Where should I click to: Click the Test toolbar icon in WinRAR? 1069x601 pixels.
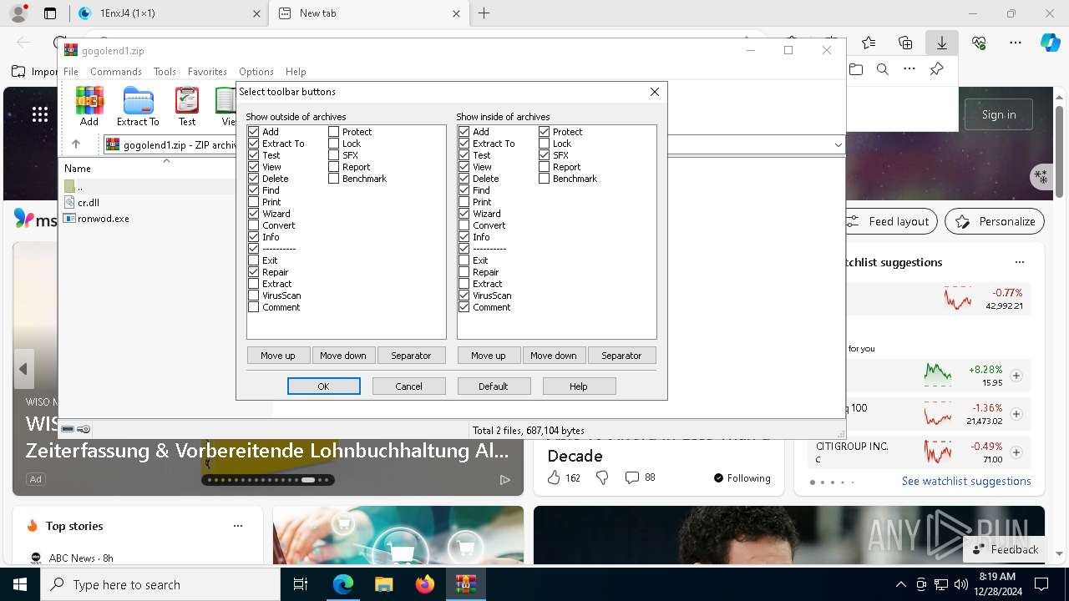187,107
